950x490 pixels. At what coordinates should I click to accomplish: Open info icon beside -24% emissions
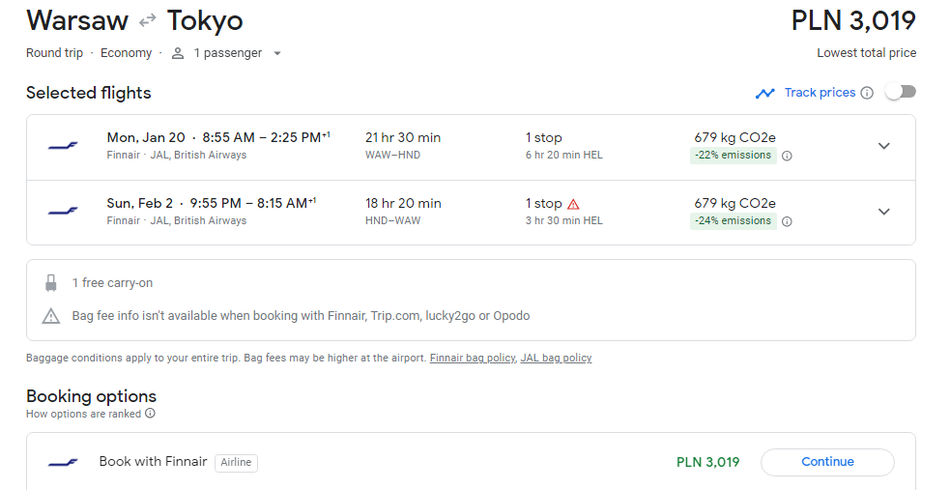coord(787,221)
